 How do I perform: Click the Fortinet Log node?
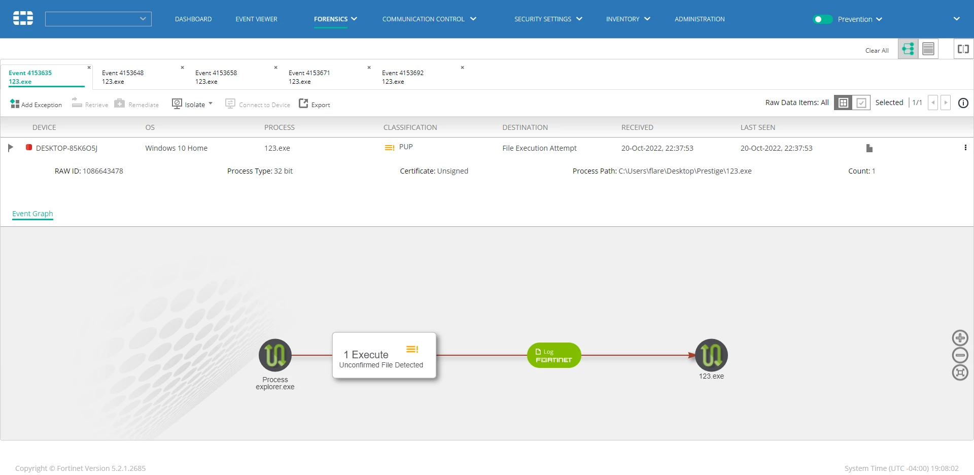(554, 355)
